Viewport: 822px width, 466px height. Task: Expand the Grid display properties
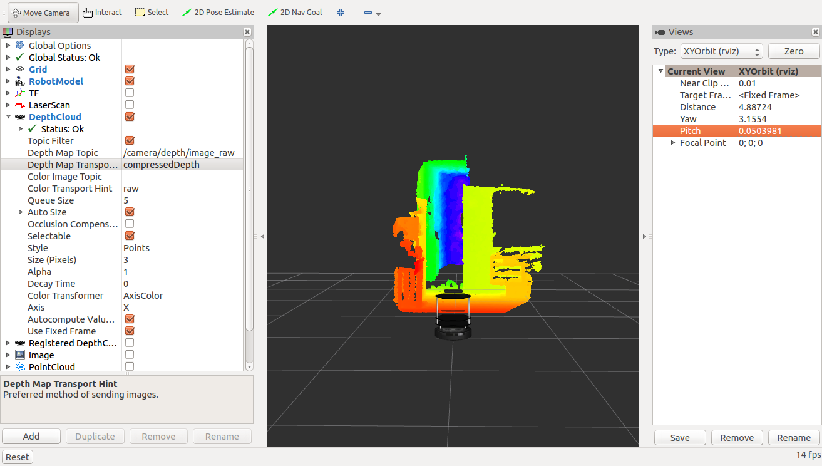[x=8, y=69]
